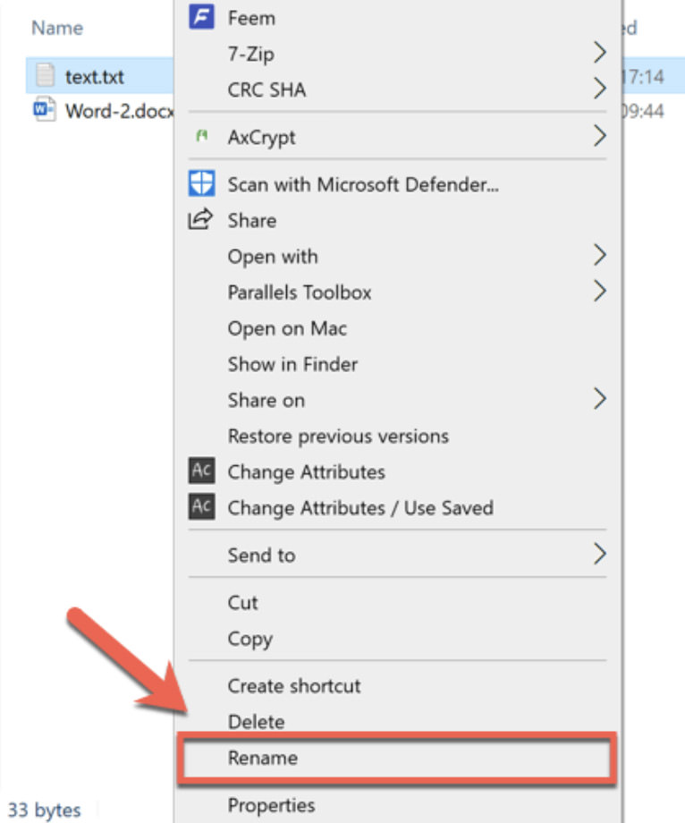The width and height of the screenshot is (685, 823).
Task: Expand the 7-Zip submenu
Action: pyautogui.click(x=599, y=54)
